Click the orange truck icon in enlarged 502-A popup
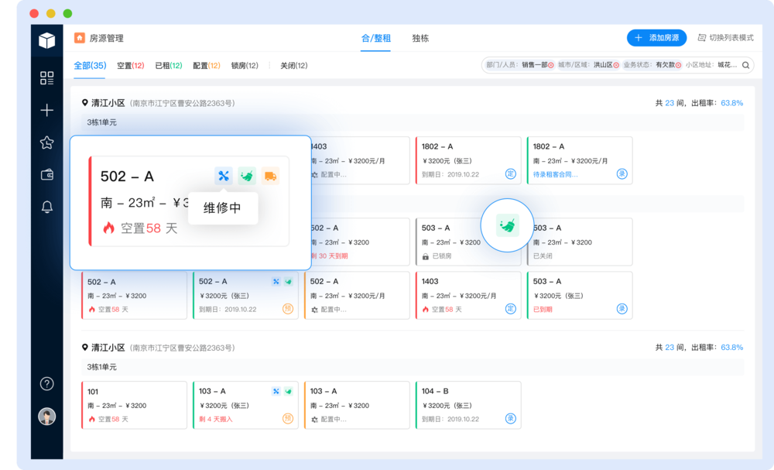This screenshot has width=774, height=470. pos(270,176)
